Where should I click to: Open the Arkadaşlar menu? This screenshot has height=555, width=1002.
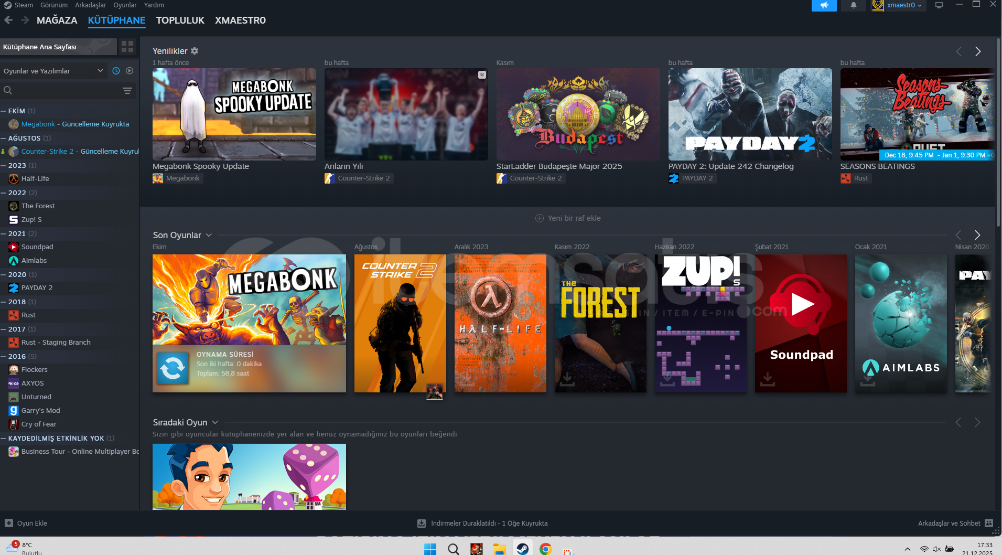(91, 5)
